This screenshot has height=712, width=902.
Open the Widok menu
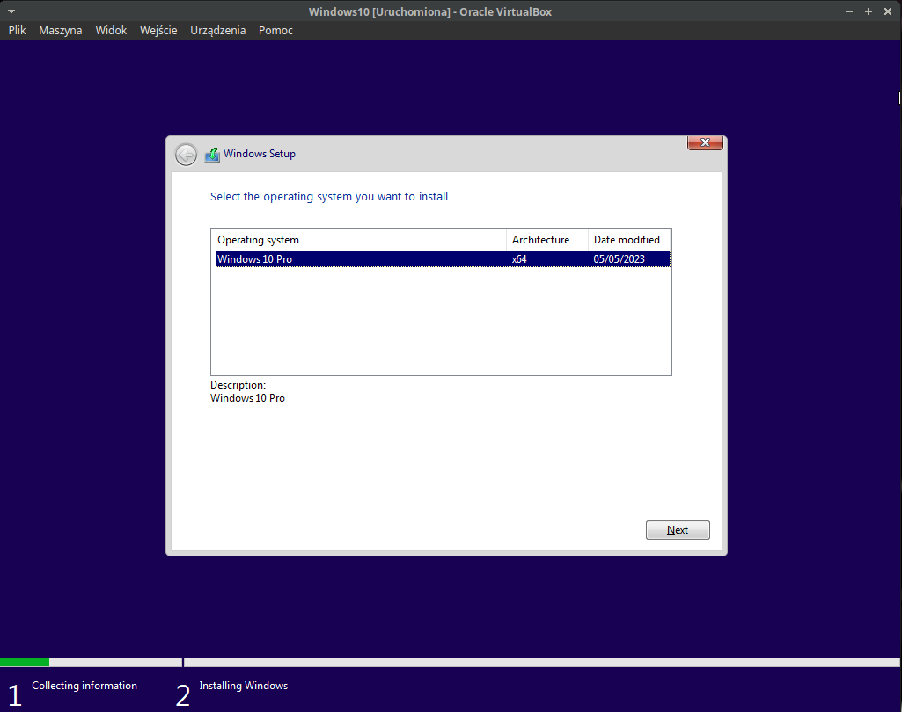click(111, 31)
